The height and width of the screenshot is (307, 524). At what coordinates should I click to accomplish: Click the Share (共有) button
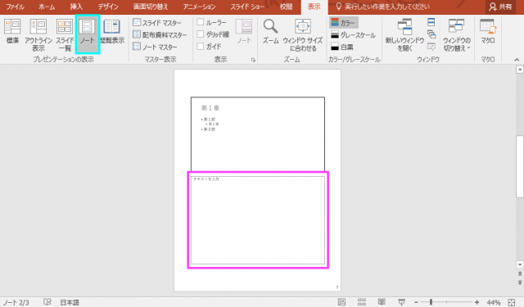click(500, 7)
